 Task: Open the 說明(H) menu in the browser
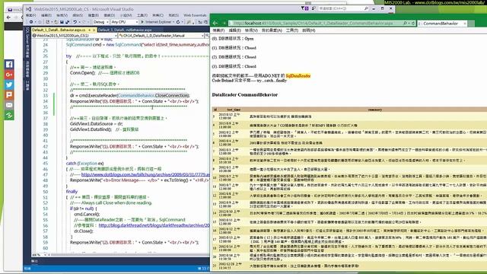coord(309,30)
